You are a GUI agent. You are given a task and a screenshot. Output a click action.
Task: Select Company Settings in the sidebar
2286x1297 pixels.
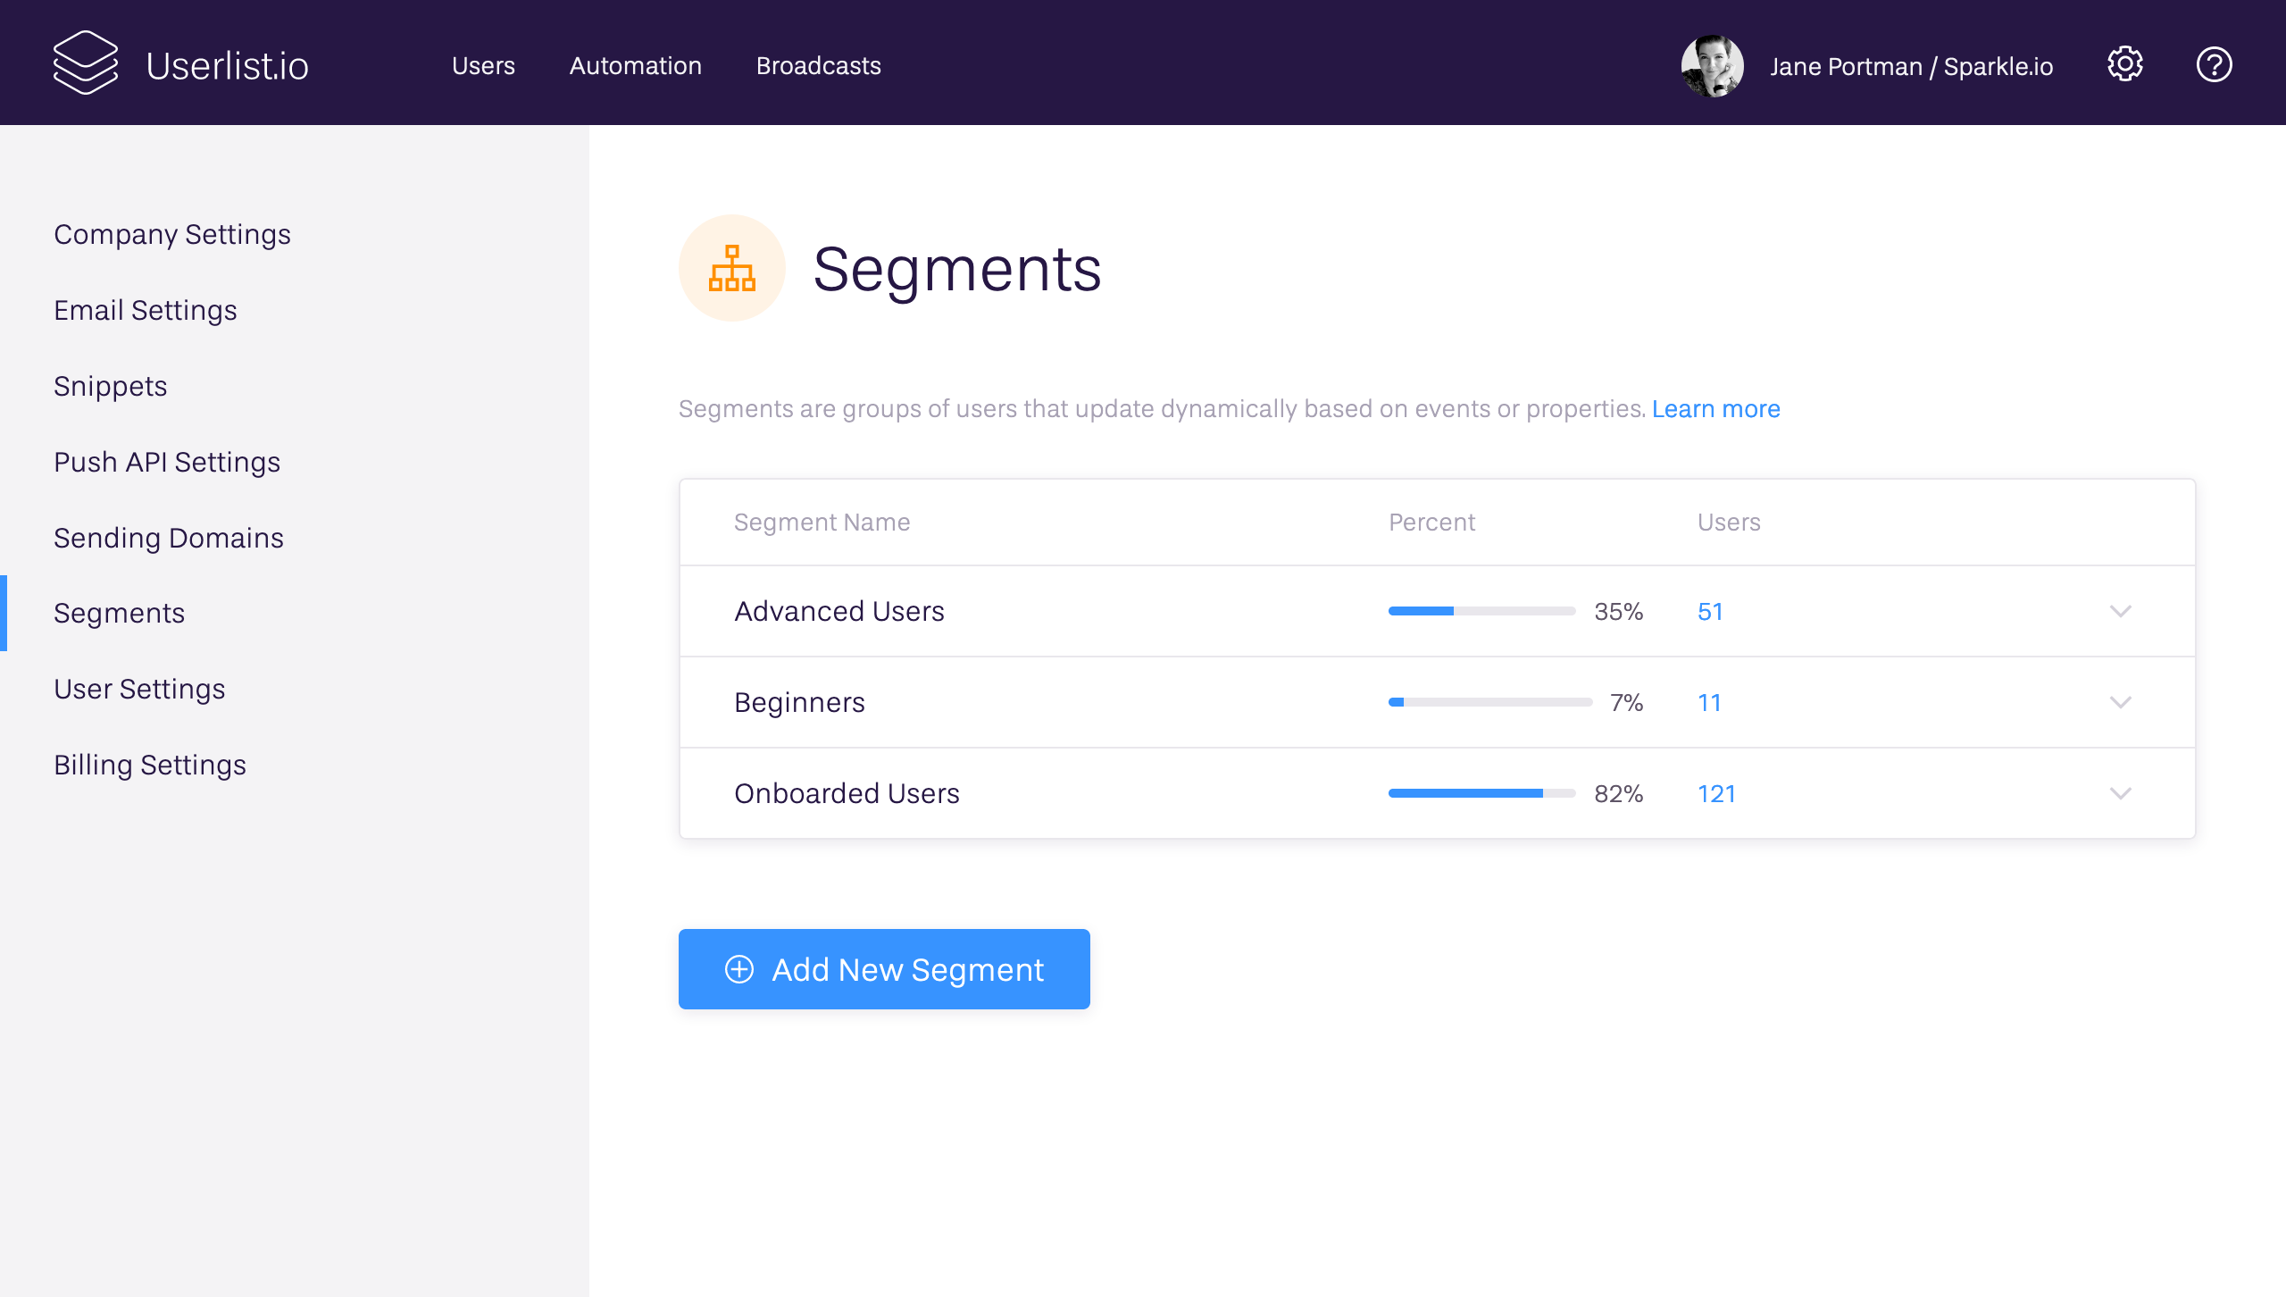point(172,234)
